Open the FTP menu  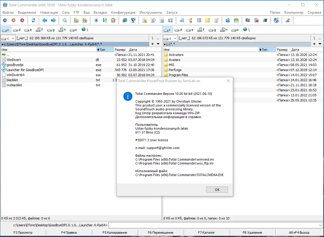click(x=77, y=12)
